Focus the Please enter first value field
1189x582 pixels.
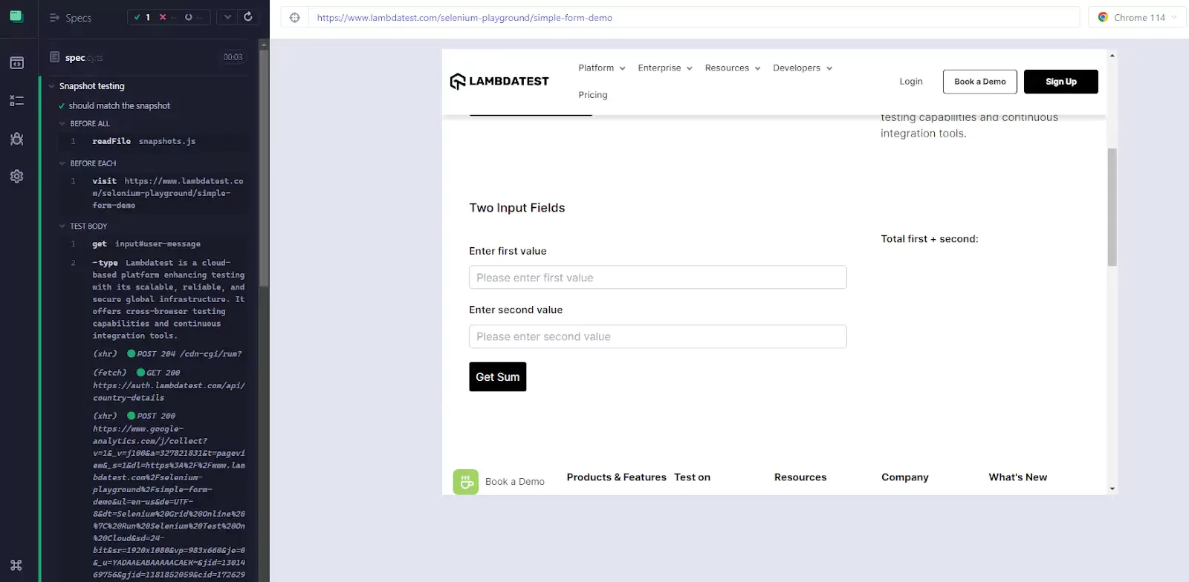coord(658,278)
